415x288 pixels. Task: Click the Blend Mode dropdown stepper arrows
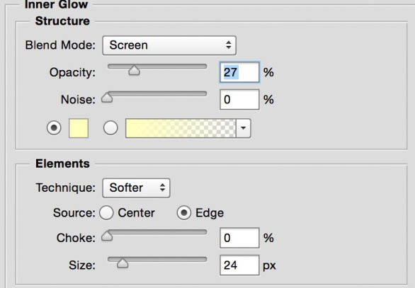click(x=229, y=45)
